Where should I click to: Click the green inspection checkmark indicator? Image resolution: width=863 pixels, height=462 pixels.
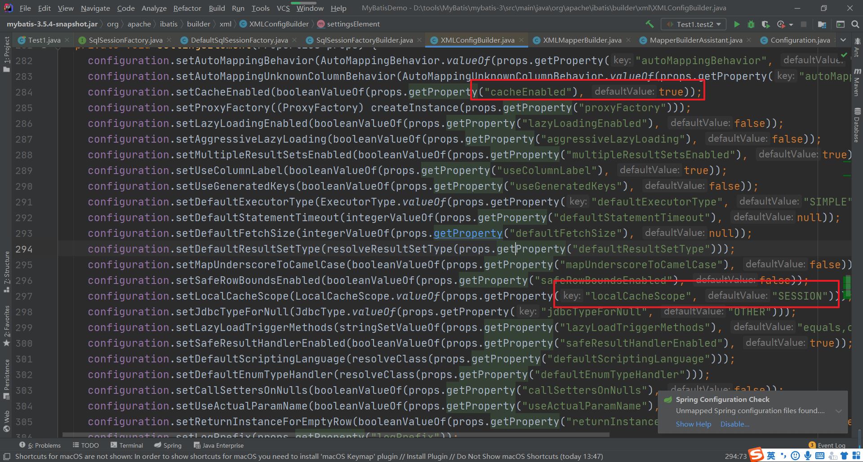(x=844, y=55)
